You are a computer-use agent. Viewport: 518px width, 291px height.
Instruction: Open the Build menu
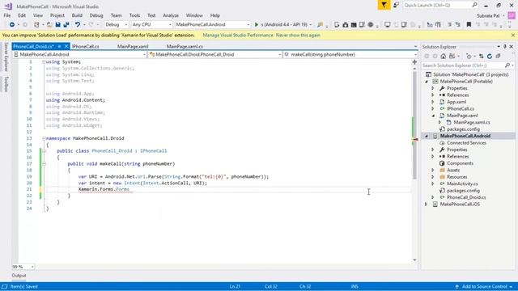tap(77, 15)
